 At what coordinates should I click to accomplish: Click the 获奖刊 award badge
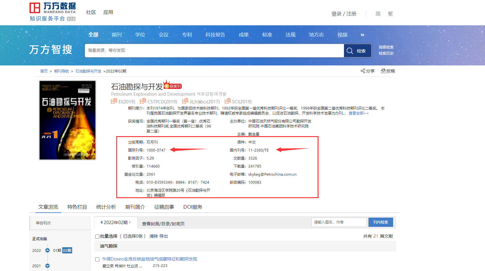point(173,85)
